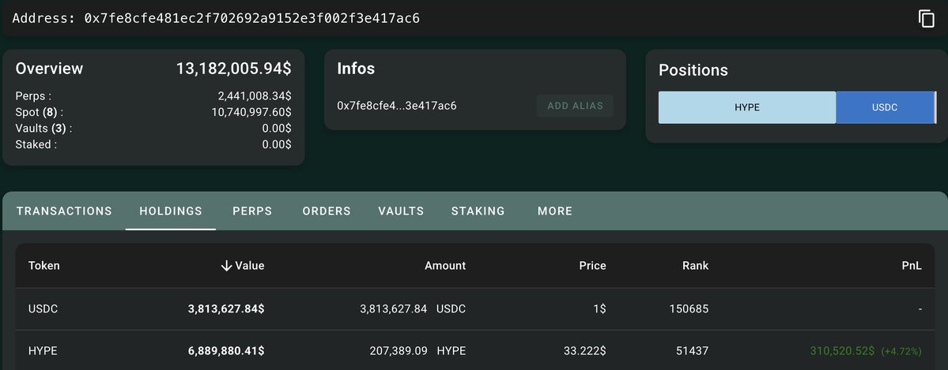Select the USDC token row
This screenshot has width=948, height=370.
[43, 309]
